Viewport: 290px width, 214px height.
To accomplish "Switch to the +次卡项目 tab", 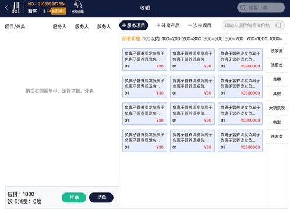I will (200, 26).
